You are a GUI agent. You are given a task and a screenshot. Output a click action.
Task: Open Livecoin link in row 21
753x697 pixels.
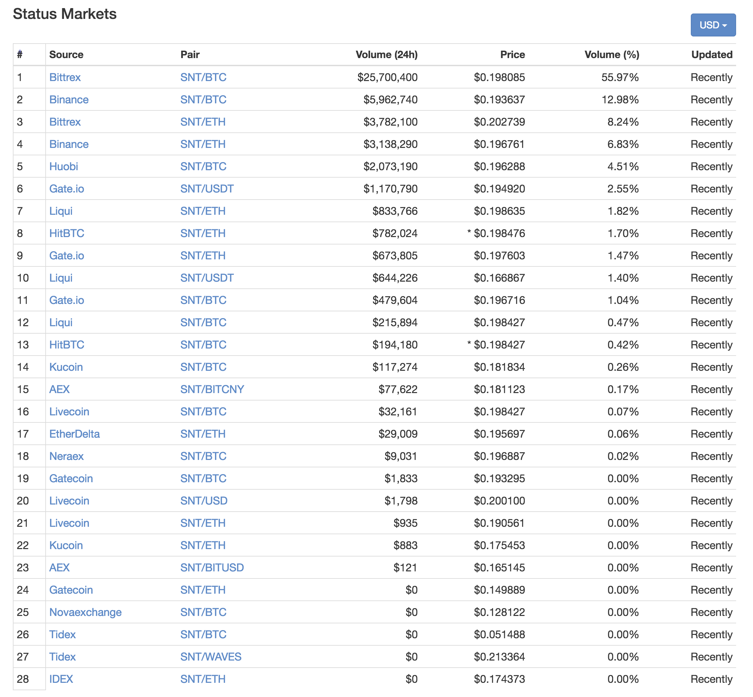pos(69,523)
